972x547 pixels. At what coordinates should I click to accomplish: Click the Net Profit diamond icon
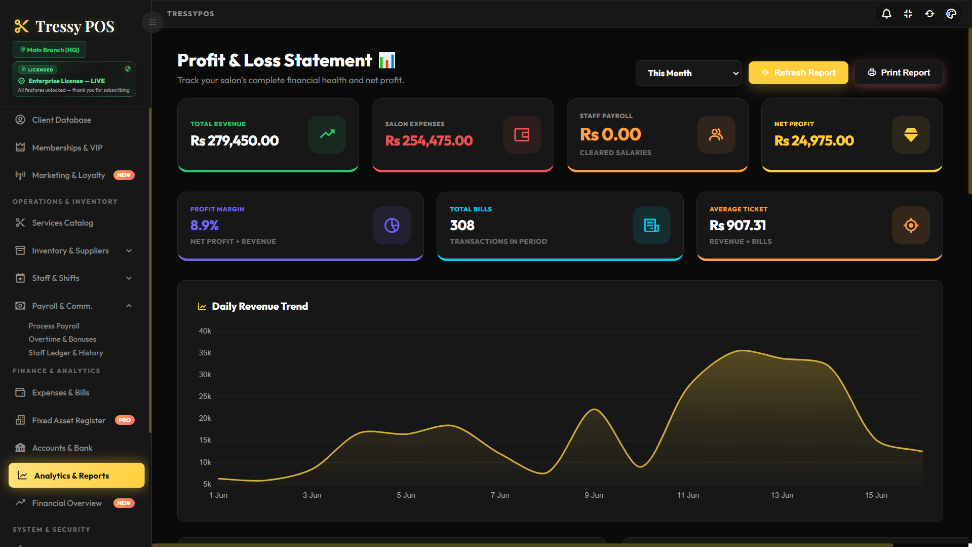click(x=911, y=134)
